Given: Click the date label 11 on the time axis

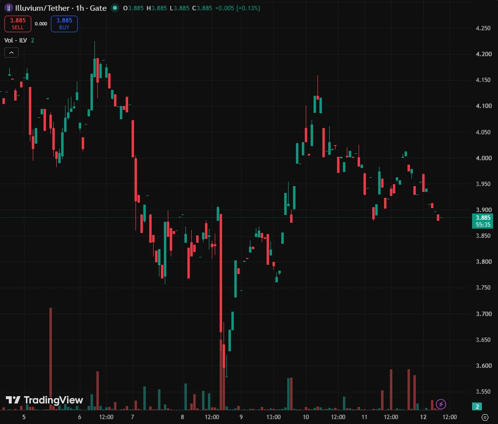Looking at the screenshot, I should 364,417.
